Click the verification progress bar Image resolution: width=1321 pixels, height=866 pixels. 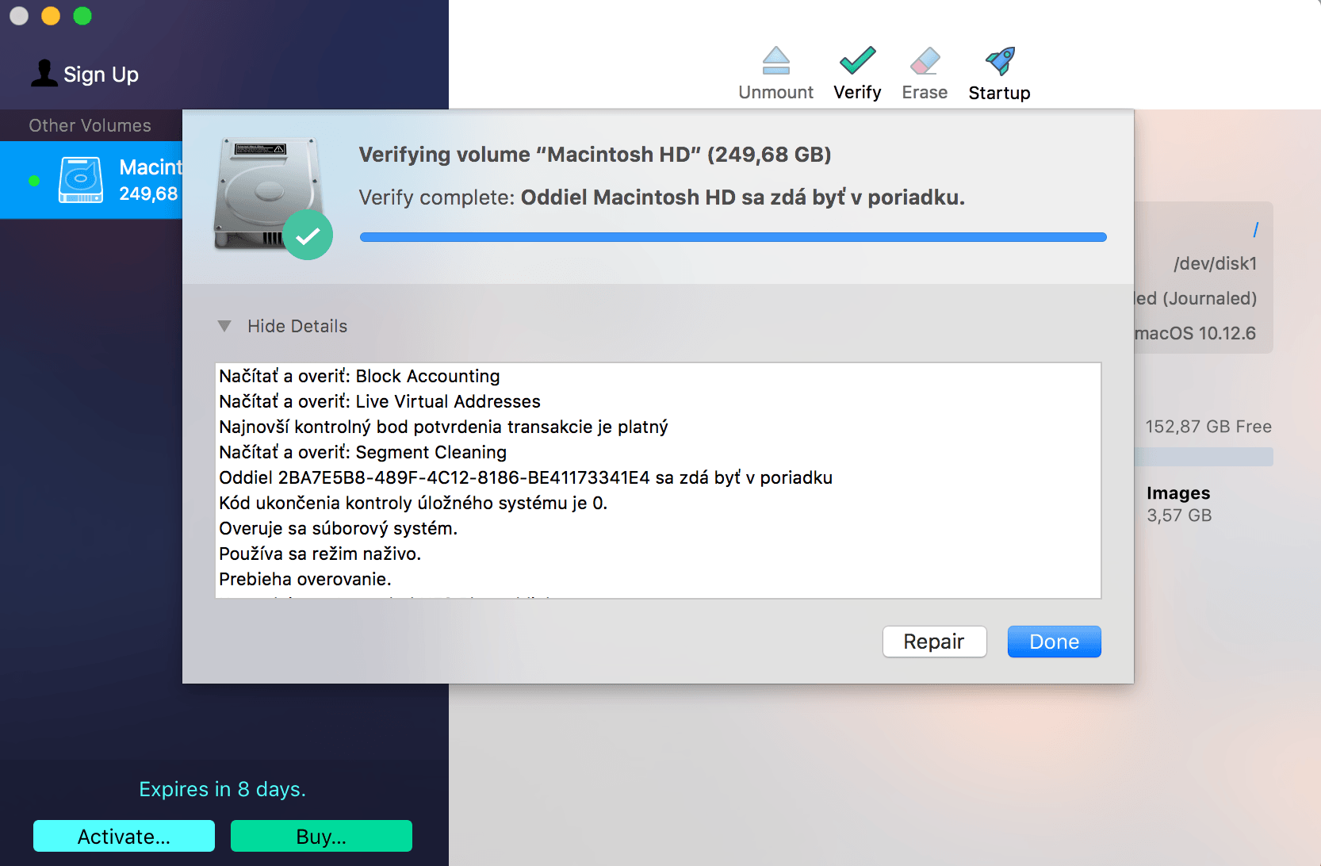(733, 237)
